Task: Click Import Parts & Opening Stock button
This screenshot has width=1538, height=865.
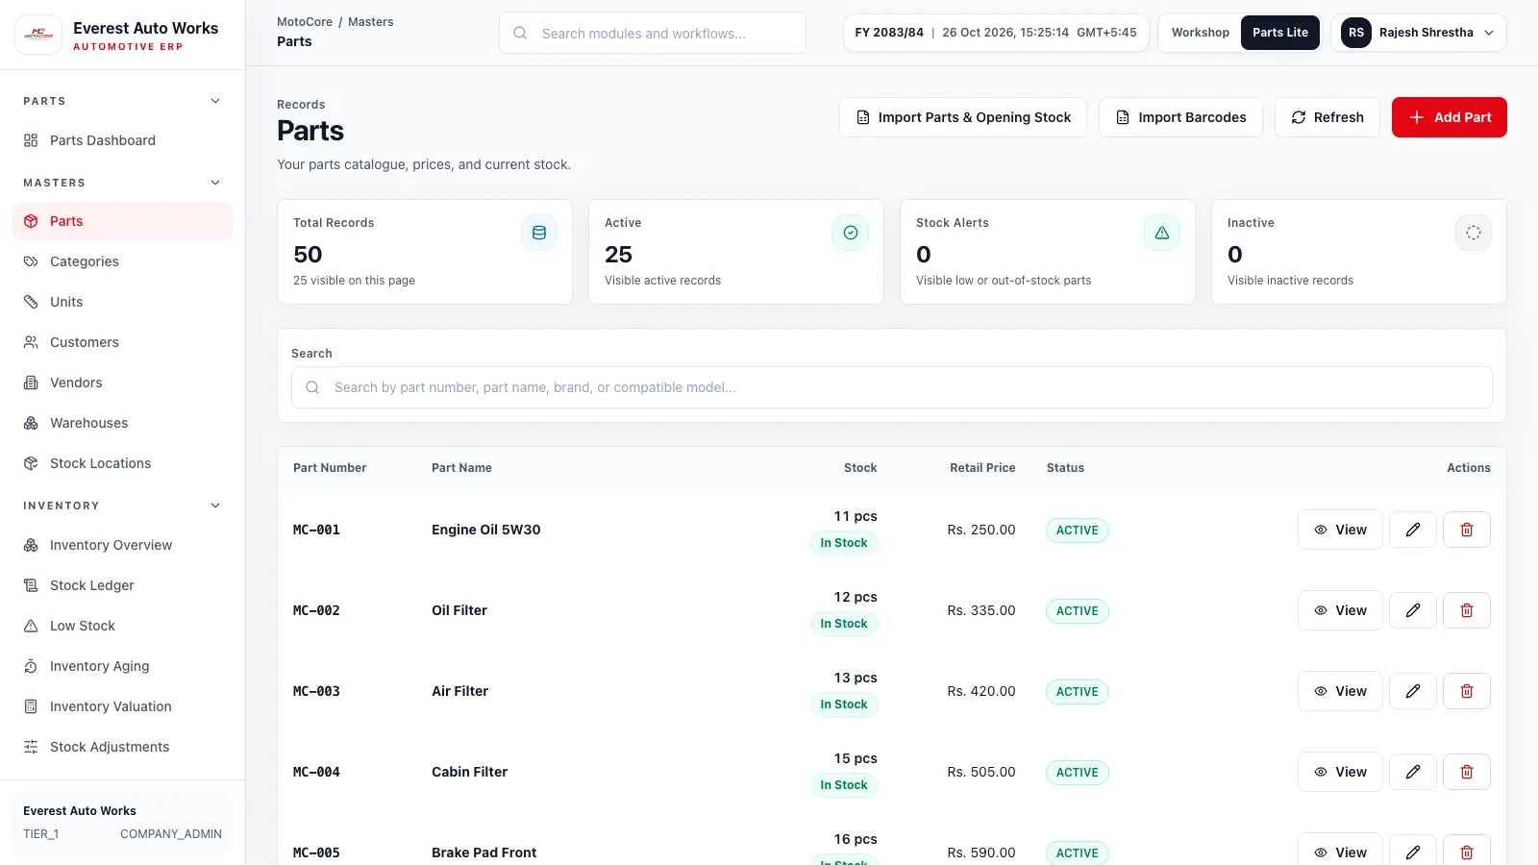Action: click(963, 117)
